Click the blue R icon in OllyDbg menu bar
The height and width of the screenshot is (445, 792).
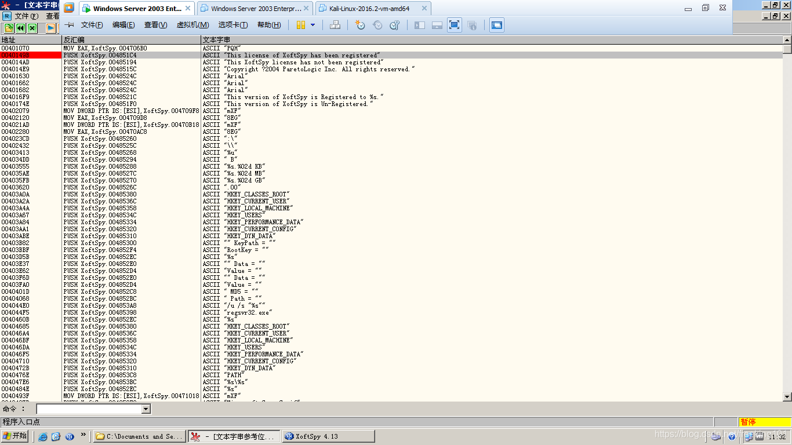point(7,16)
